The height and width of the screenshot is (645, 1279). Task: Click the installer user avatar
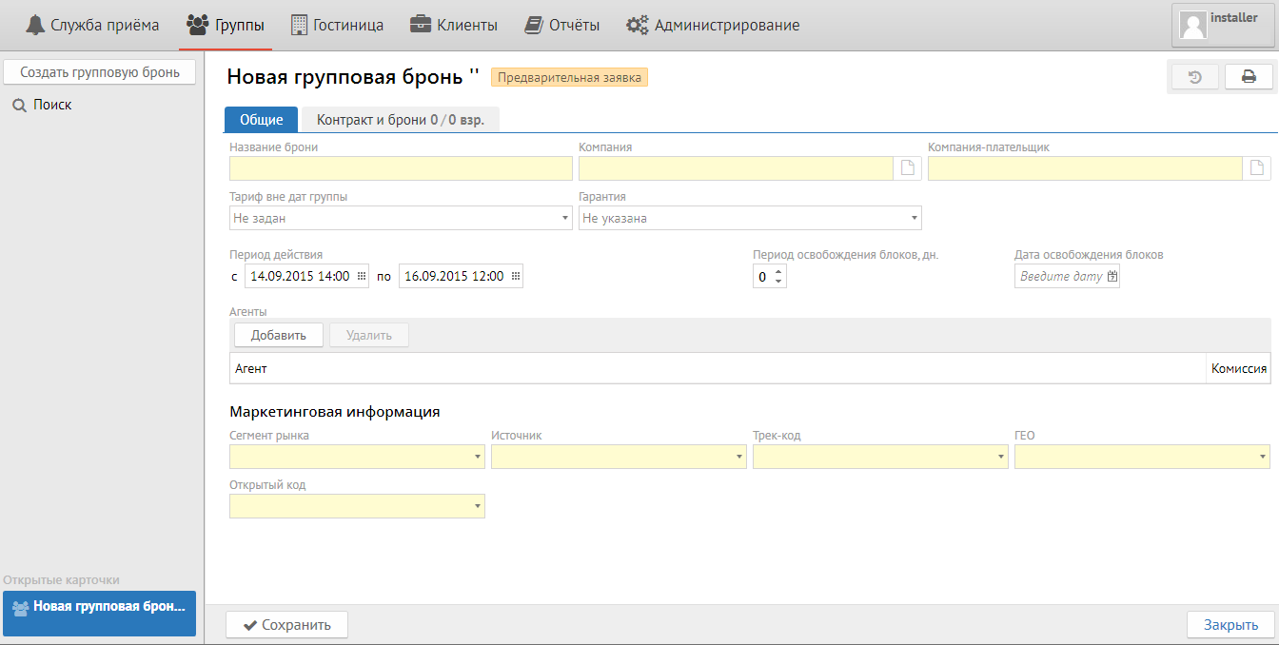coord(1193,26)
